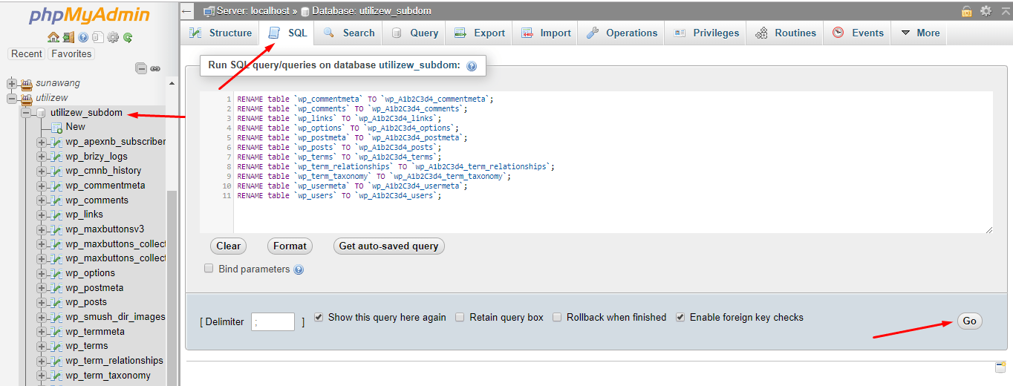Open phpMyAdmin documentation question-mark icon

[83, 37]
